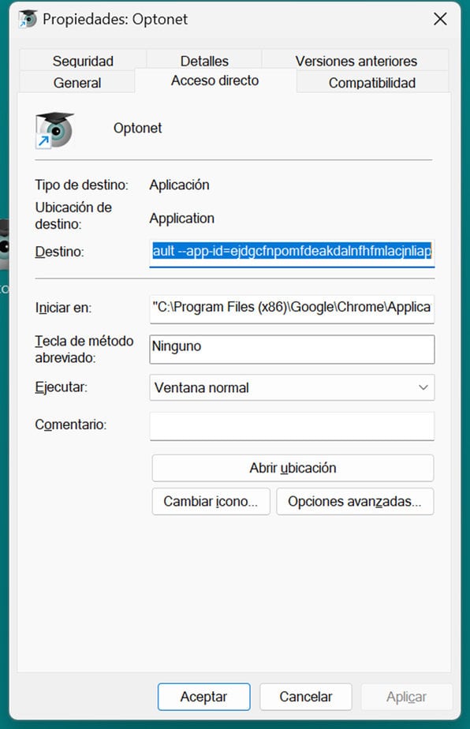Confirm with the Aceptar button

[203, 697]
